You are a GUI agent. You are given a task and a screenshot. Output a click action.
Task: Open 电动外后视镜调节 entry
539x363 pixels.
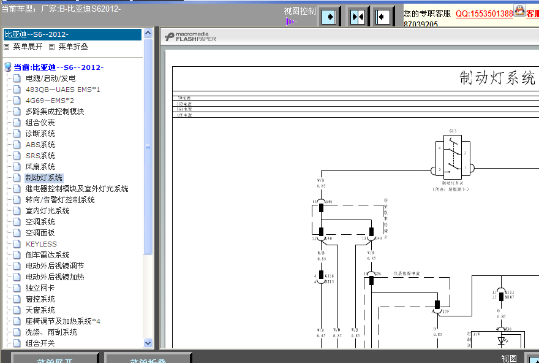pos(55,266)
